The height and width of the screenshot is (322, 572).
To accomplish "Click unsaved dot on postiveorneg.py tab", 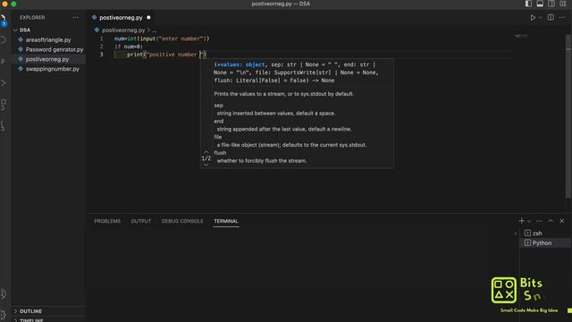I will coord(148,18).
